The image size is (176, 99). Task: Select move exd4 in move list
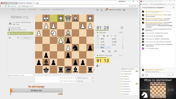tap(114, 39)
